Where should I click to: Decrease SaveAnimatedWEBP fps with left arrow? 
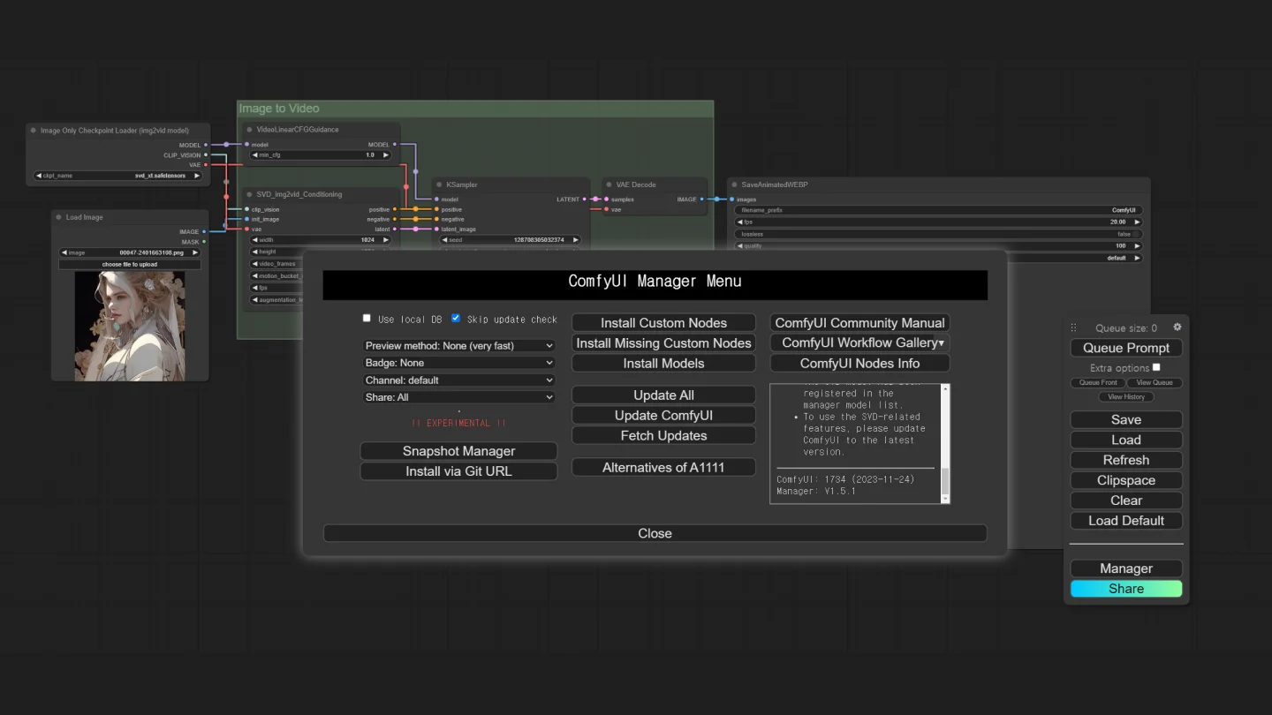coord(740,222)
